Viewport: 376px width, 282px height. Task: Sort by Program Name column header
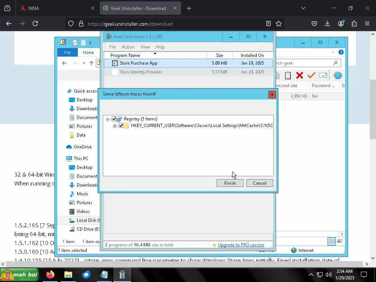[155, 55]
